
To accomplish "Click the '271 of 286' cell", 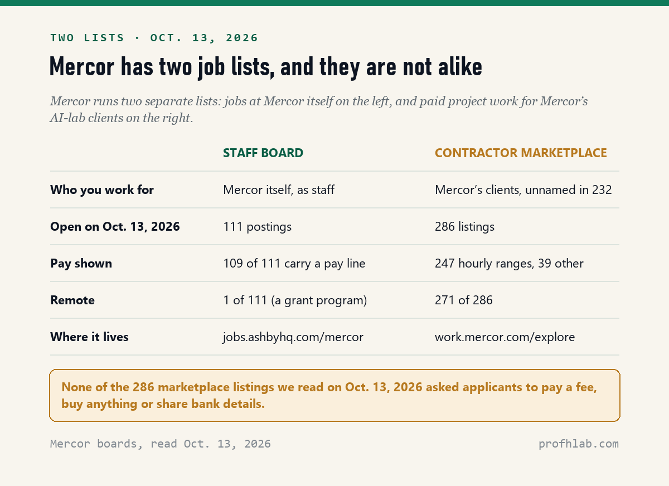I will point(464,300).
